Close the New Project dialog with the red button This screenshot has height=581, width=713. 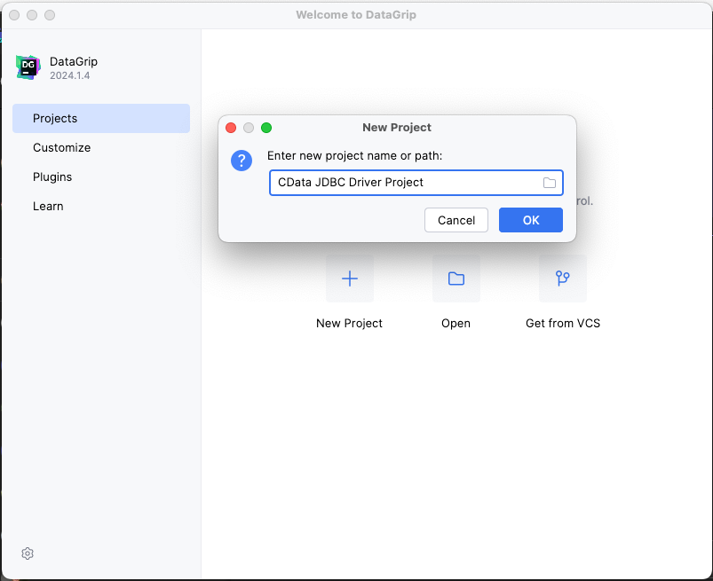click(231, 128)
